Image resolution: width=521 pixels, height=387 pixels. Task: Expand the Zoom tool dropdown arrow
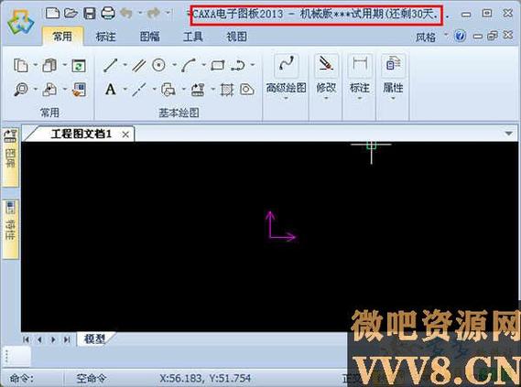[x=35, y=90]
